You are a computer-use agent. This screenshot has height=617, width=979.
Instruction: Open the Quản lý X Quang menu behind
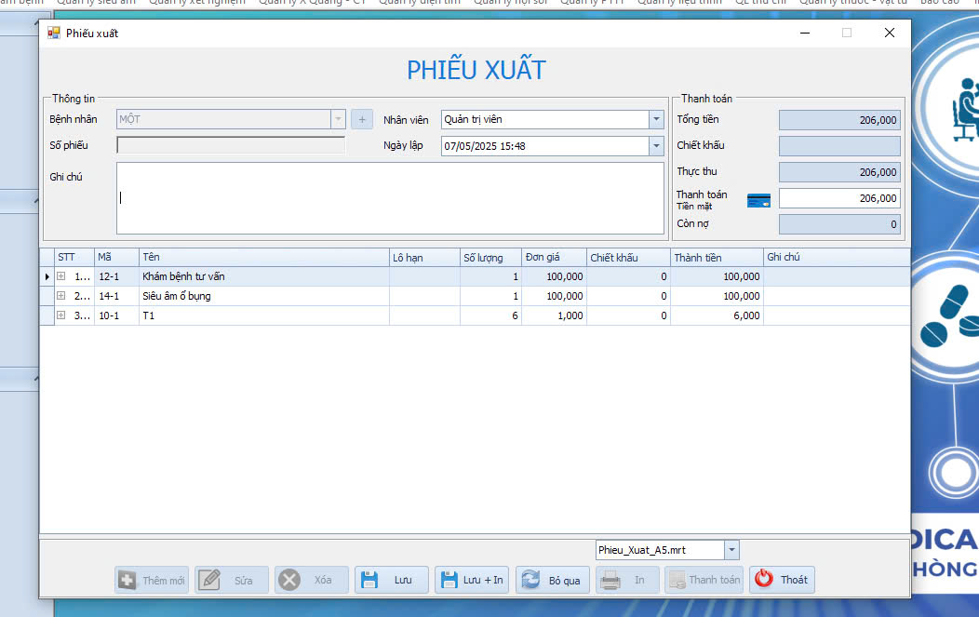pyautogui.click(x=312, y=3)
